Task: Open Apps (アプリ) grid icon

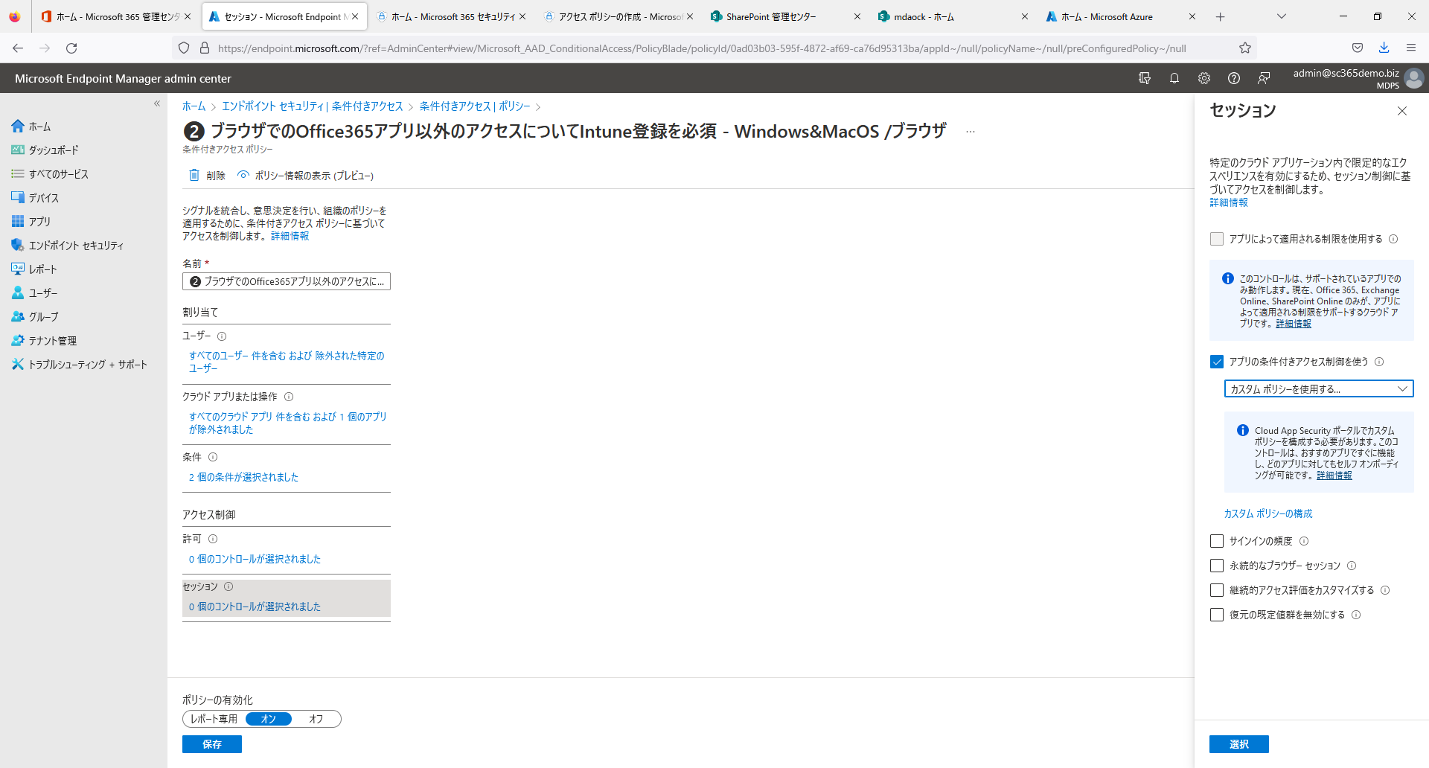Action: coord(18,222)
